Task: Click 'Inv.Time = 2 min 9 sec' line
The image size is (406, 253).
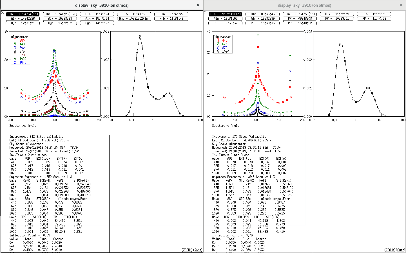Action: [x=231, y=155]
